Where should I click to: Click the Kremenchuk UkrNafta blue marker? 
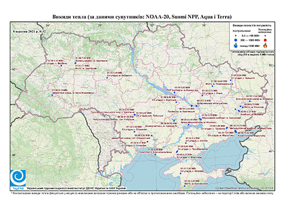(174, 92)
